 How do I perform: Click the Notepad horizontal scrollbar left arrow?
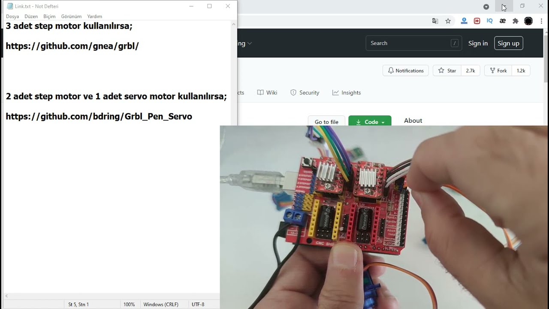(6, 296)
